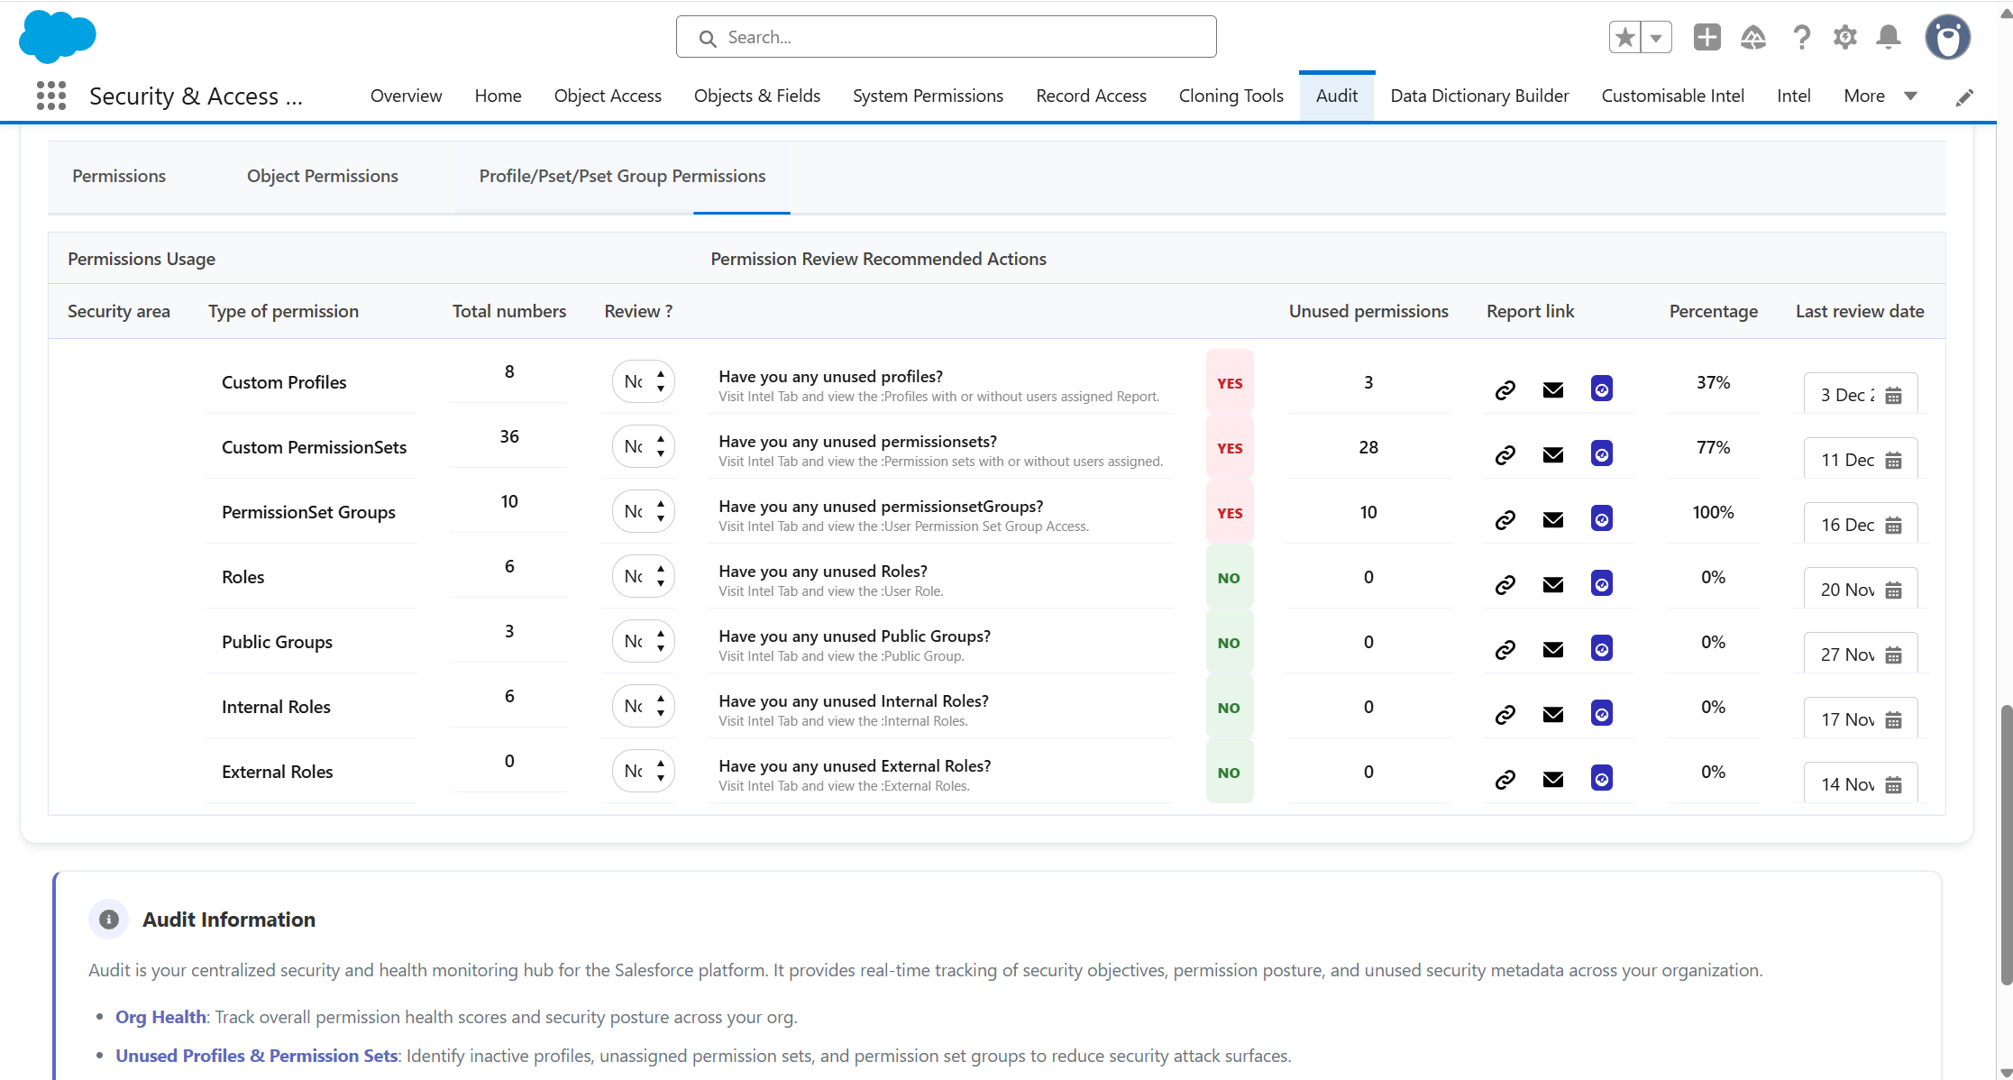
Task: Click the Unused Profiles & Permission Sets link
Action: pyautogui.click(x=256, y=1056)
